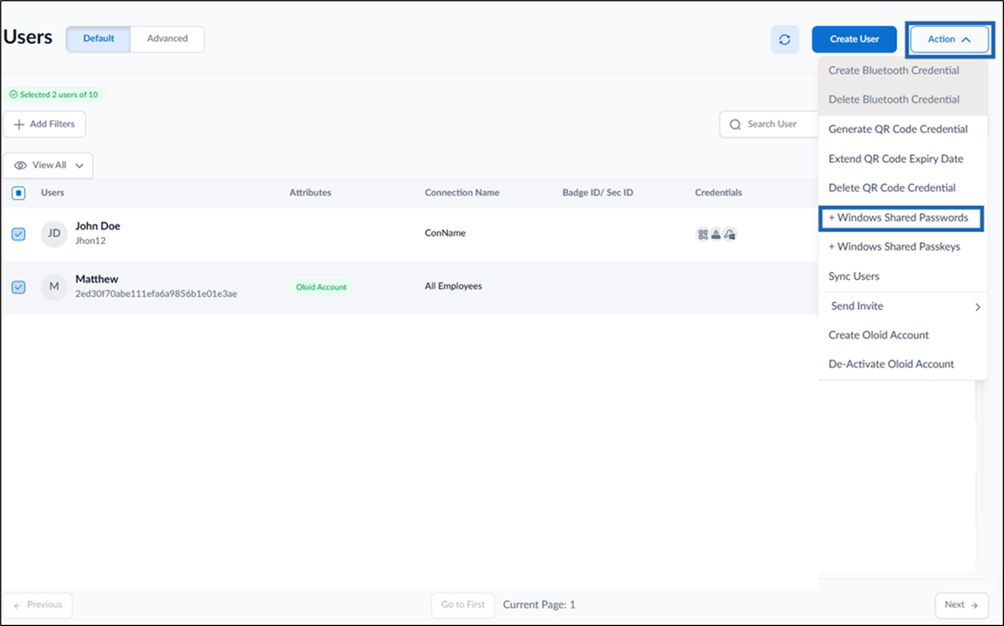This screenshot has height=626, width=1004.
Task: Click the plus icon on Add Filters
Action: coord(19,124)
